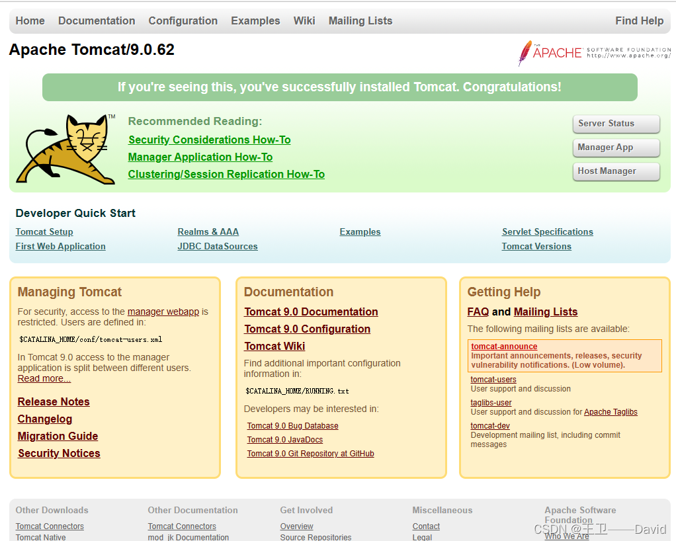
Task: Follow the manager webapp link
Action: pyautogui.click(x=163, y=312)
